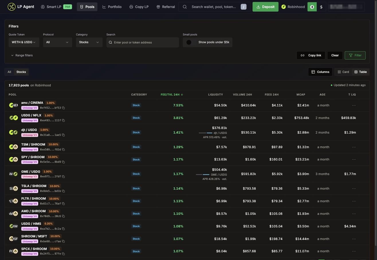The width and height of the screenshot is (377, 260).
Task: Copy the AMD / SHROOM pool address
Action: point(63,216)
